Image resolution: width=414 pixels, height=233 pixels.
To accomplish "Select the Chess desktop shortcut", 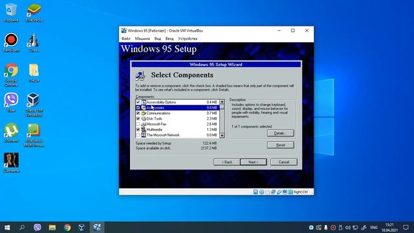I will tap(34, 43).
